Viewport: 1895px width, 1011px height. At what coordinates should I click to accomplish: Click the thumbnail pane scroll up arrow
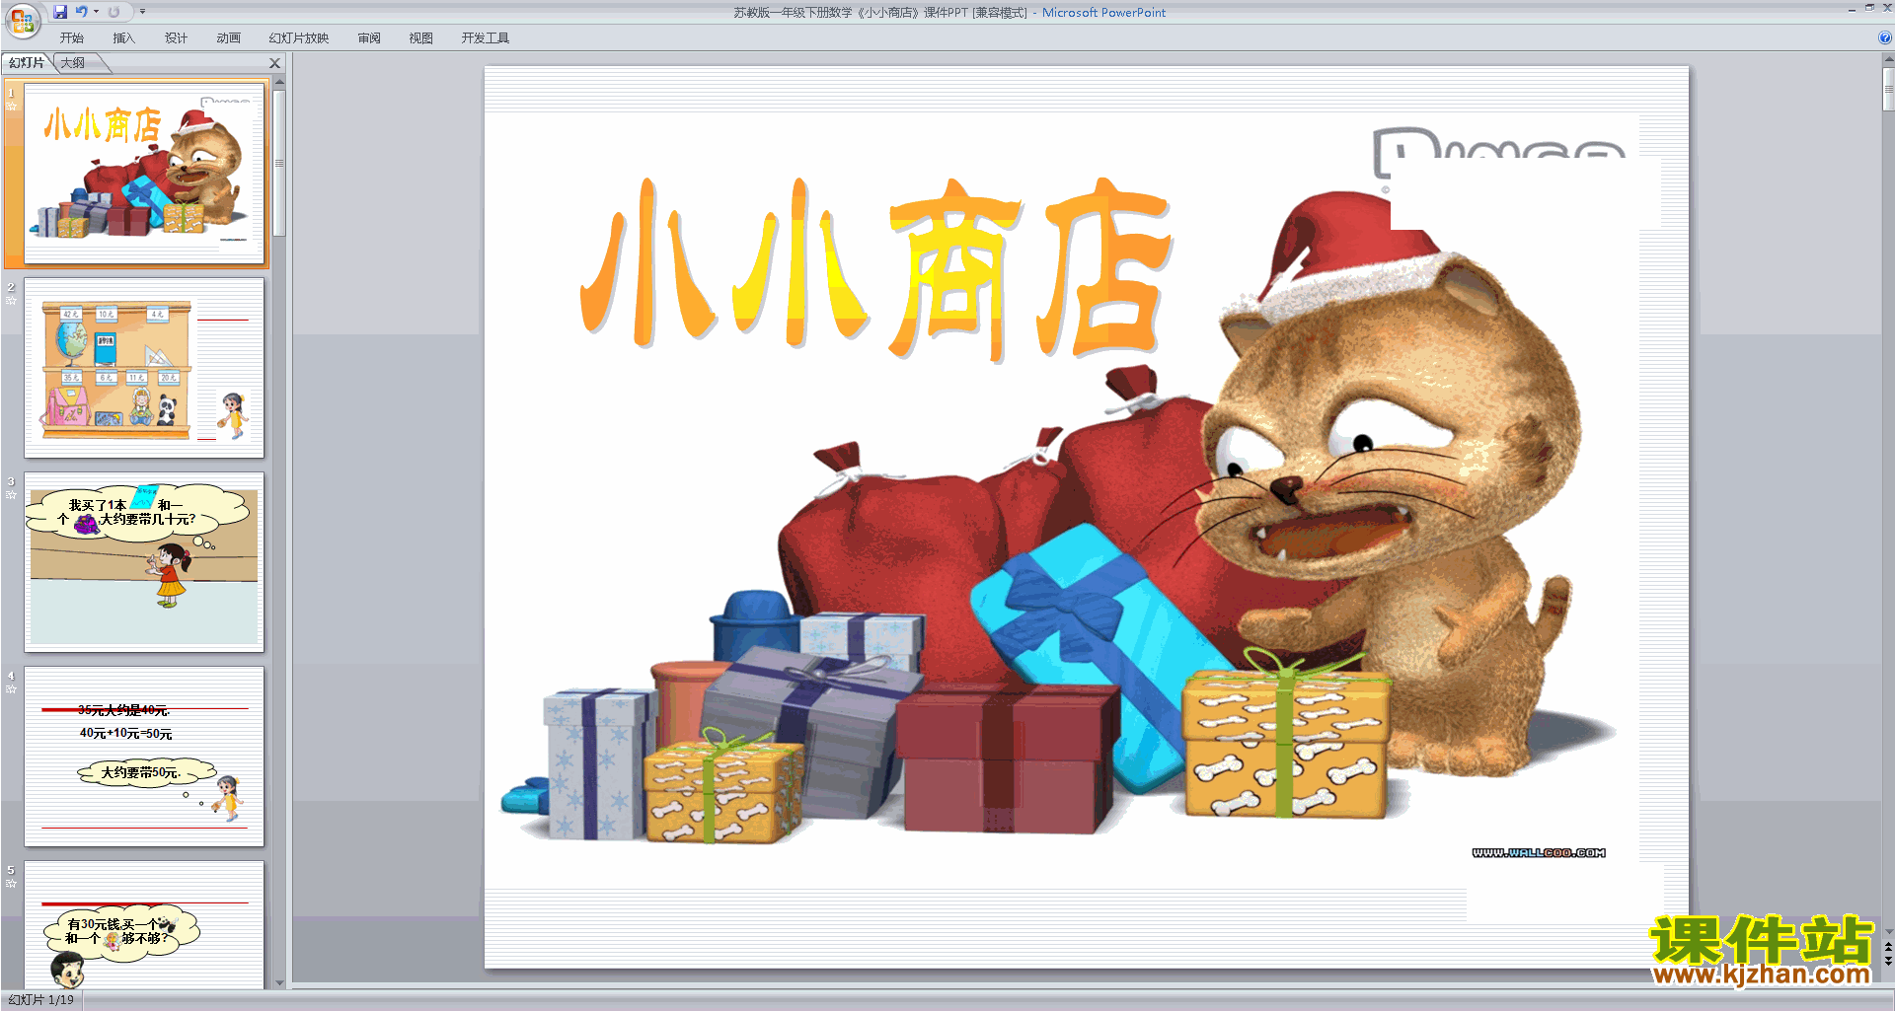coord(279,82)
